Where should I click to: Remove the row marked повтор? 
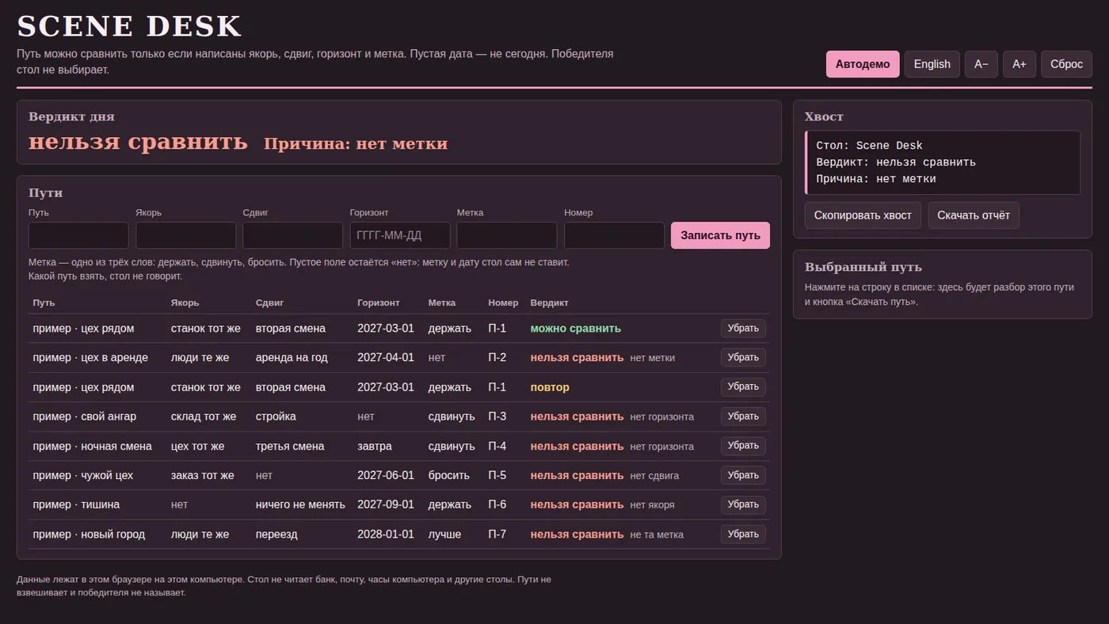743,387
